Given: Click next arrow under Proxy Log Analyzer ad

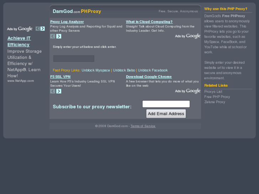Looking at the screenshot, I should click(59, 36).
